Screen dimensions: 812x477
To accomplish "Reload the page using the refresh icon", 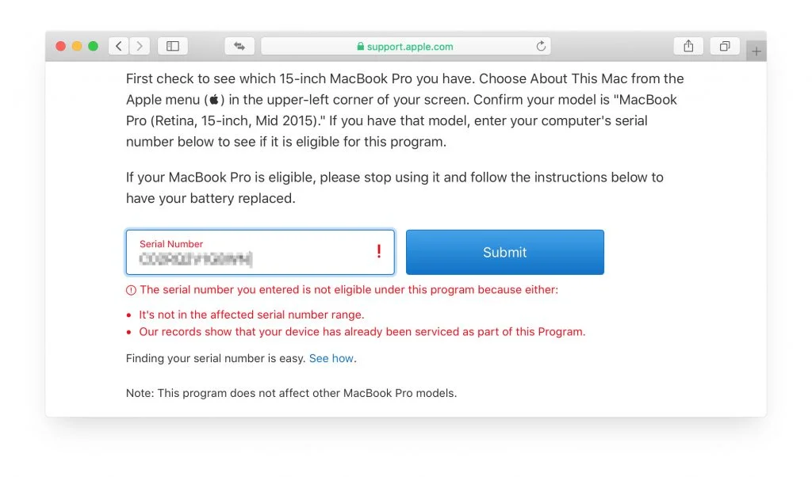I will (541, 46).
